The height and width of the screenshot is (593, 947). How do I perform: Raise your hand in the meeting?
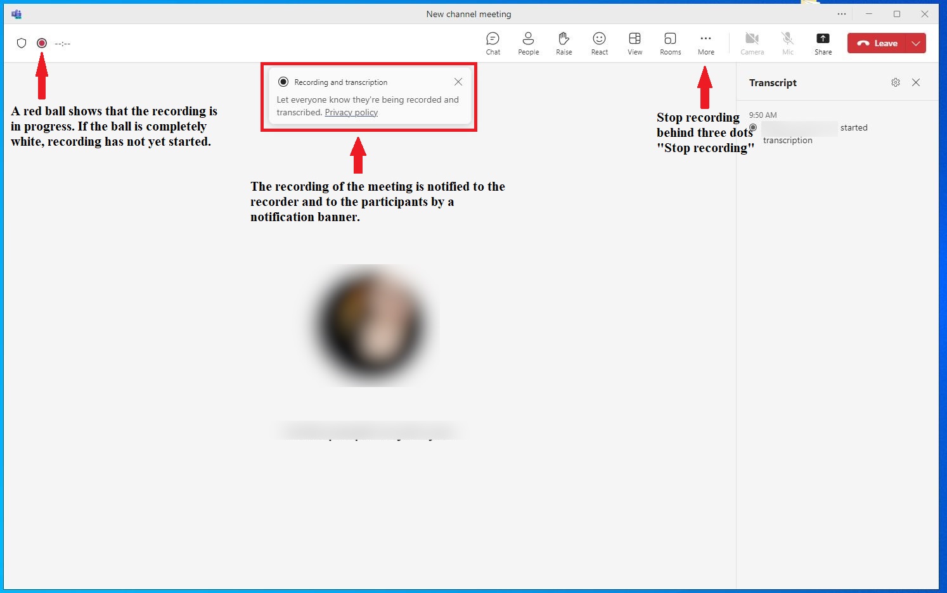pyautogui.click(x=564, y=43)
